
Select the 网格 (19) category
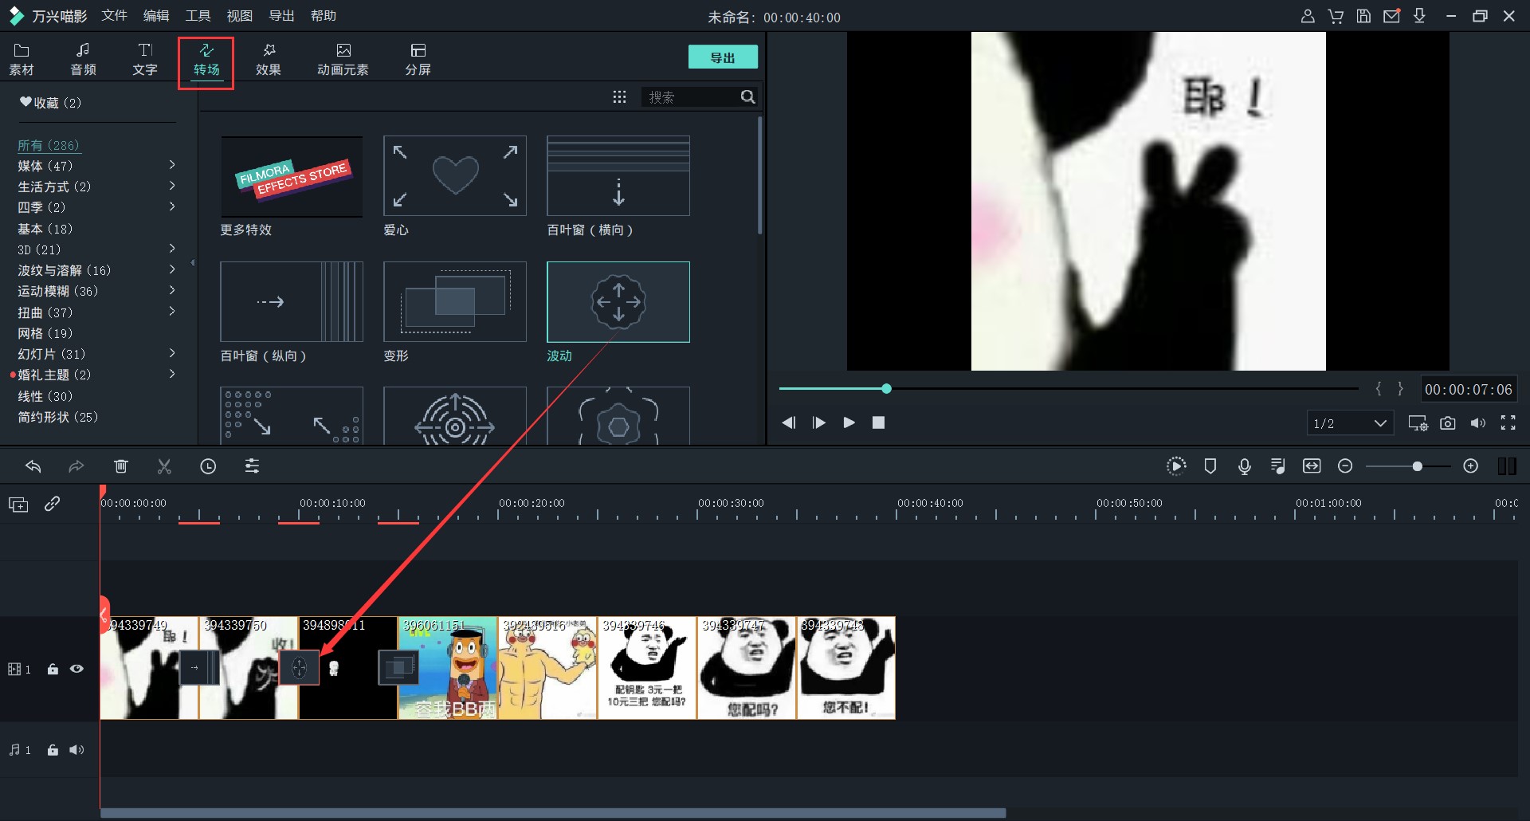(45, 333)
